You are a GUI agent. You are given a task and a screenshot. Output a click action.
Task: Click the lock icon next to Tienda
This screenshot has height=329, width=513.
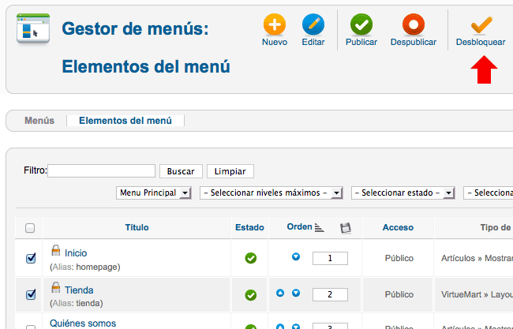55,287
